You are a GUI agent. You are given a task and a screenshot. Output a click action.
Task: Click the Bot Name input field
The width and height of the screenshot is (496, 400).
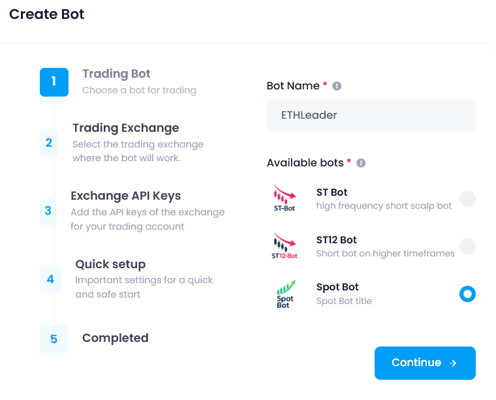pyautogui.click(x=371, y=115)
